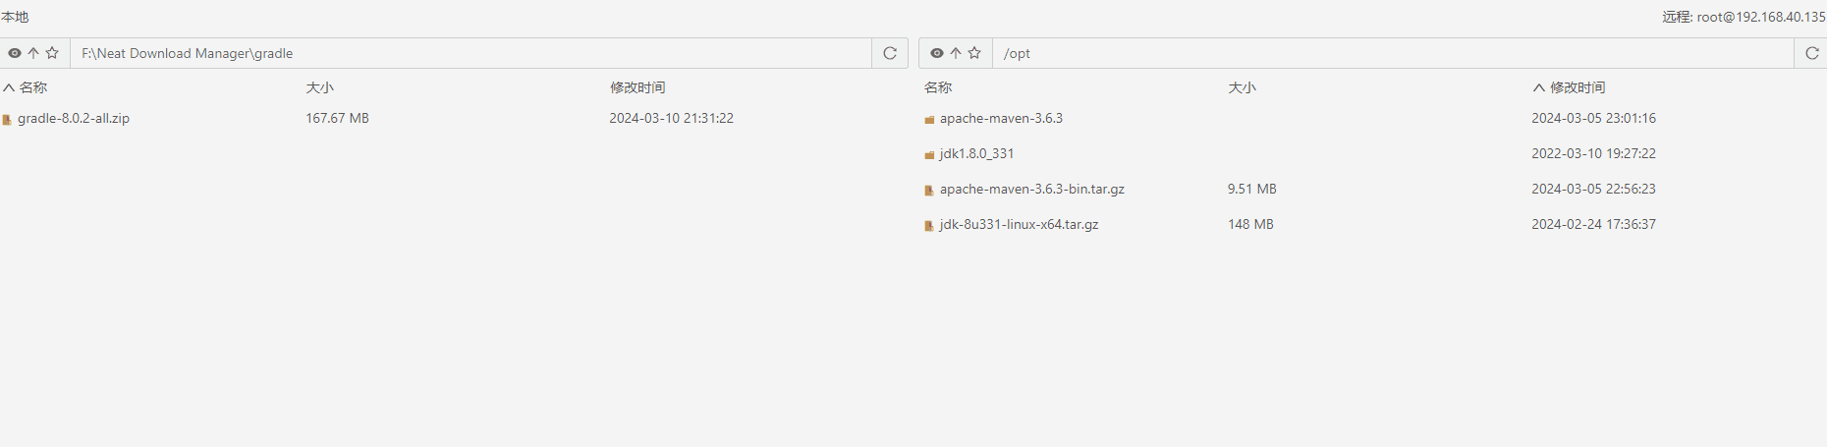The width and height of the screenshot is (1827, 447).
Task: Refresh the local file list
Action: (x=890, y=53)
